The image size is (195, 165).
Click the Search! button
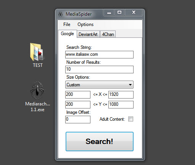(x=100, y=141)
